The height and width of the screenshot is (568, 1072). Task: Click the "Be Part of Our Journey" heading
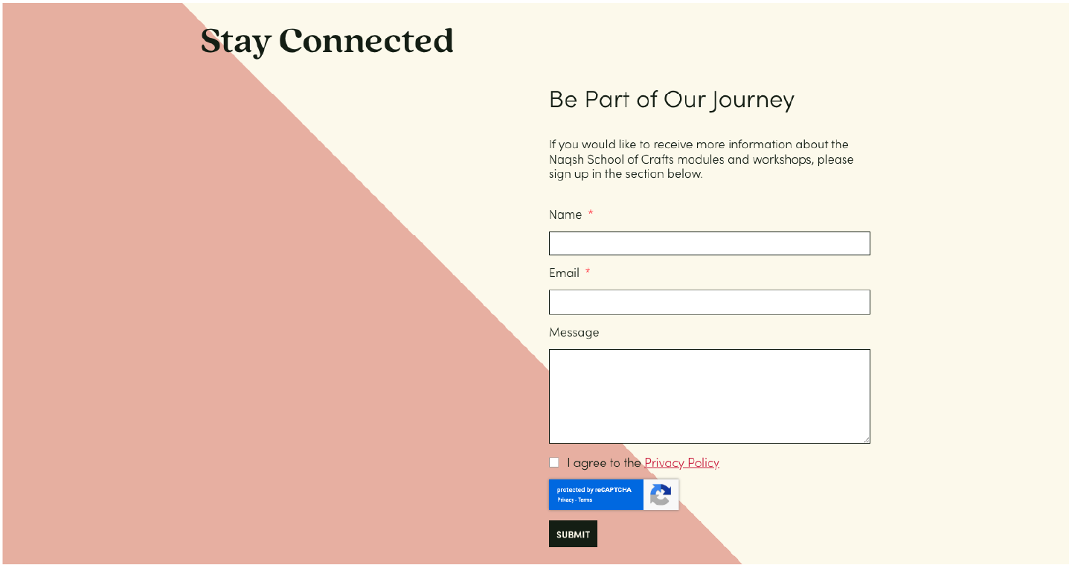coord(671,100)
